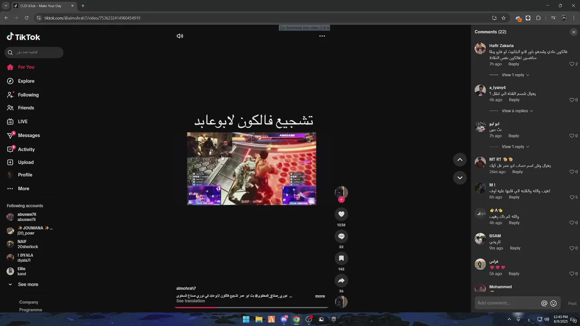This screenshot has width=580, height=326.
Task: Follow creator via the red plus badge
Action: point(341,200)
